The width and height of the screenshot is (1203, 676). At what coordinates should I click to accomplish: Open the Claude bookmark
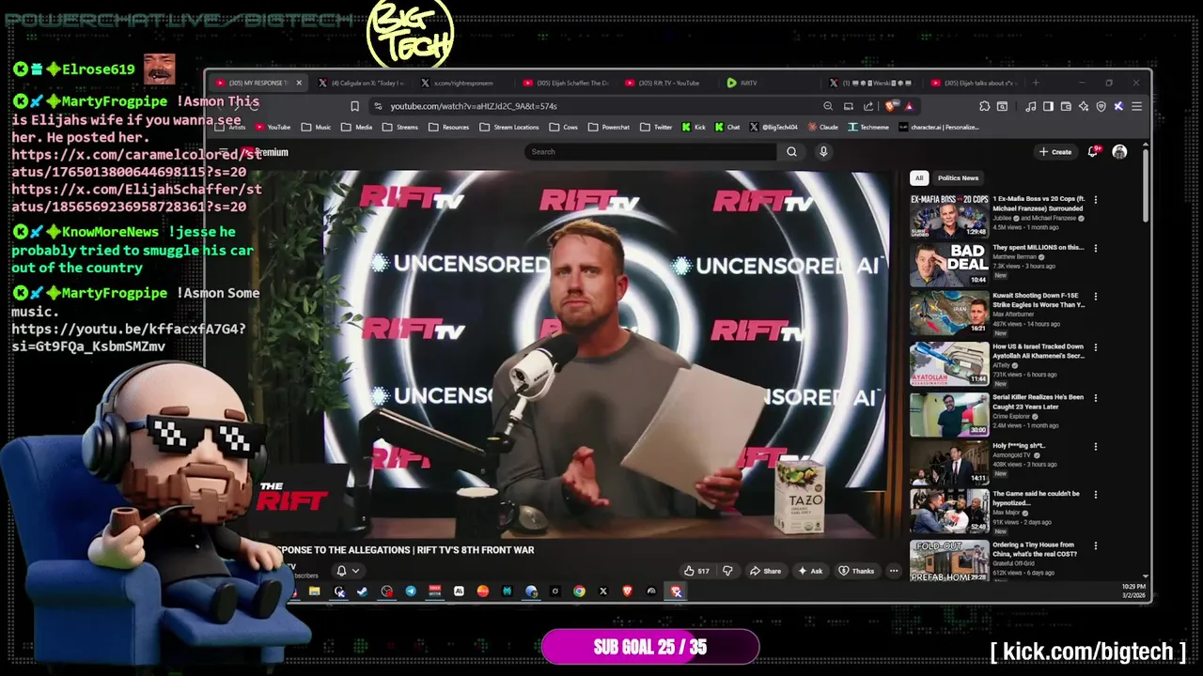[x=823, y=127]
